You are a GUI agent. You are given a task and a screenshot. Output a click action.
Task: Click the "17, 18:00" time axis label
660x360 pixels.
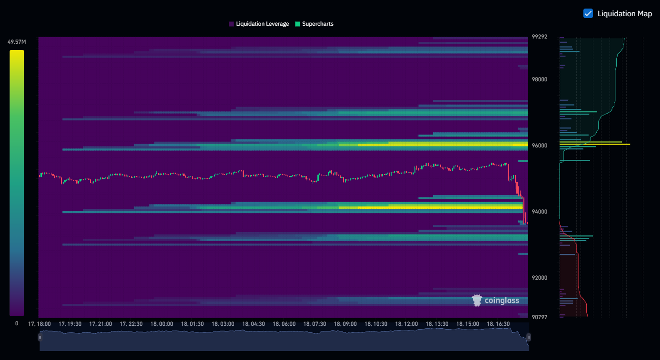39,324
